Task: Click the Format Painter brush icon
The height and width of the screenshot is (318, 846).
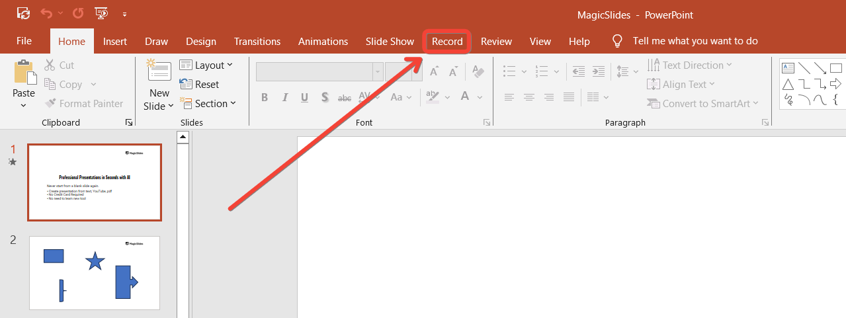Action: [x=50, y=103]
